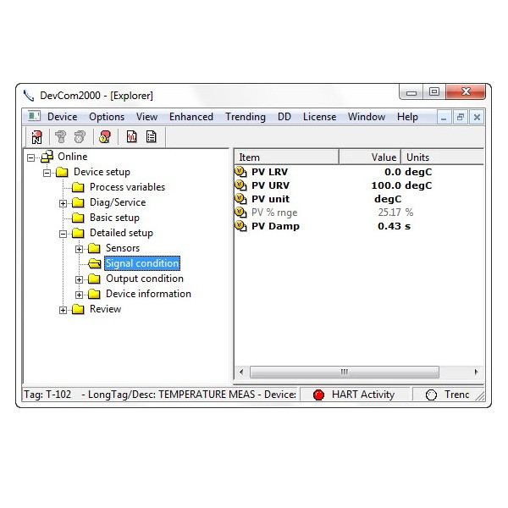This screenshot has height=508, width=508.
Task: Open the License menu
Action: 319,117
